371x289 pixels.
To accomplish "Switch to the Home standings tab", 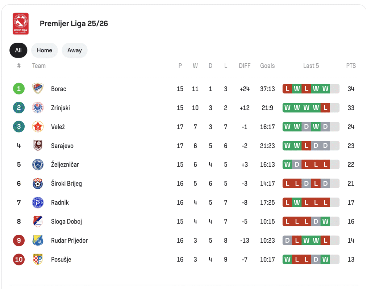I will point(44,50).
